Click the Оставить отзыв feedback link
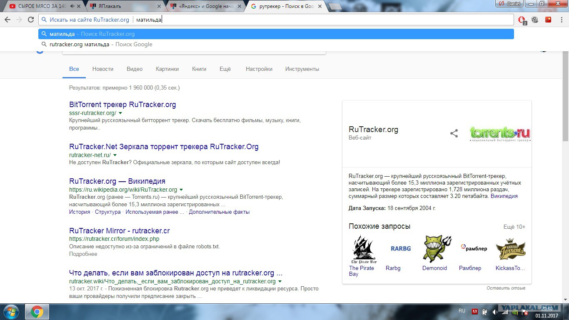Image resolution: width=569 pixels, height=320 pixels. click(x=506, y=288)
